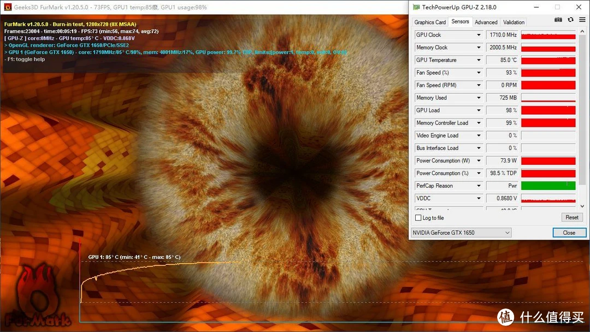Open the GPU Temperature sensor dropdown
This screenshot has width=590, height=332.
(479, 60)
